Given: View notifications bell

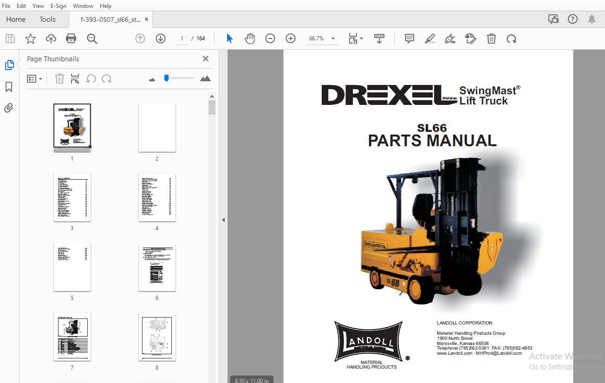Looking at the screenshot, I should point(592,19).
